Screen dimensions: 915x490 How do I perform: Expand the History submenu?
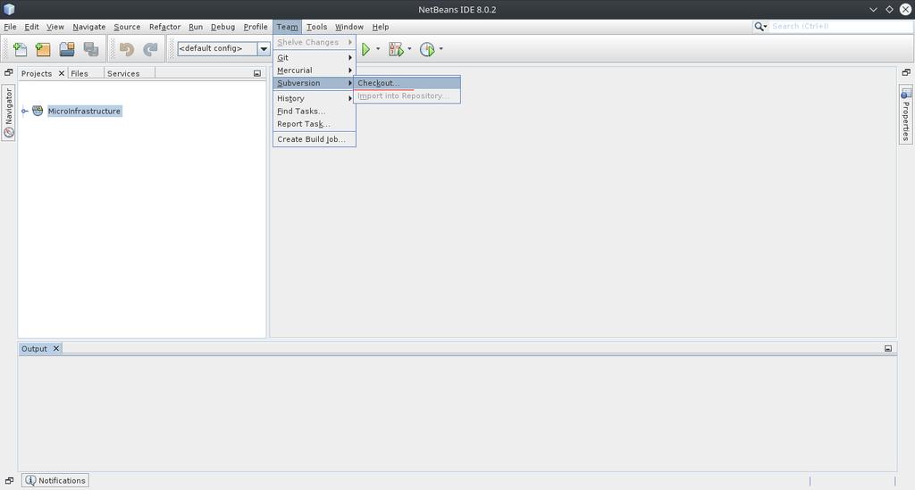coord(314,98)
